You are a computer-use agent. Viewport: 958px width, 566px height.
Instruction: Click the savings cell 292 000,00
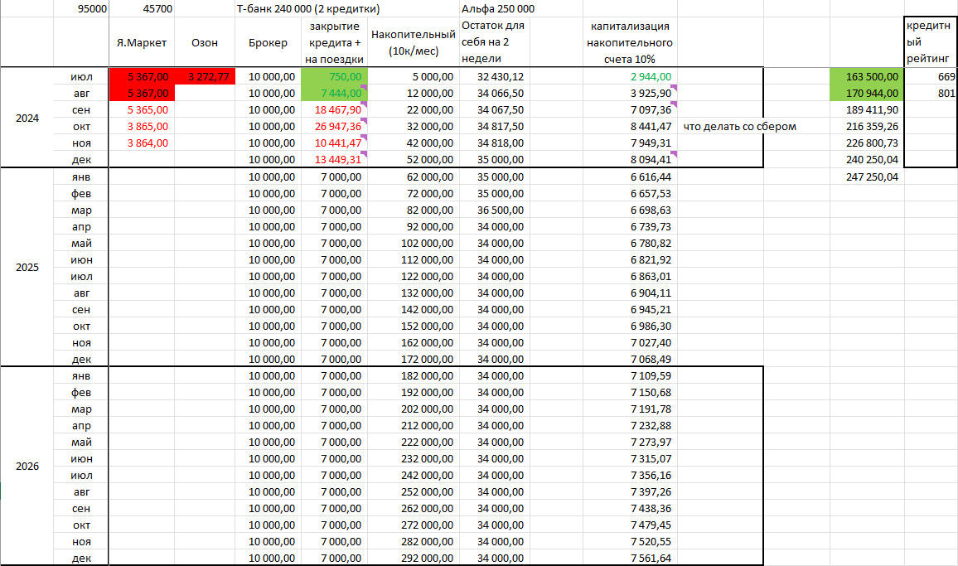click(414, 558)
